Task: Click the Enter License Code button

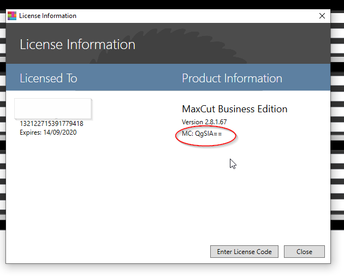Action: point(244,251)
